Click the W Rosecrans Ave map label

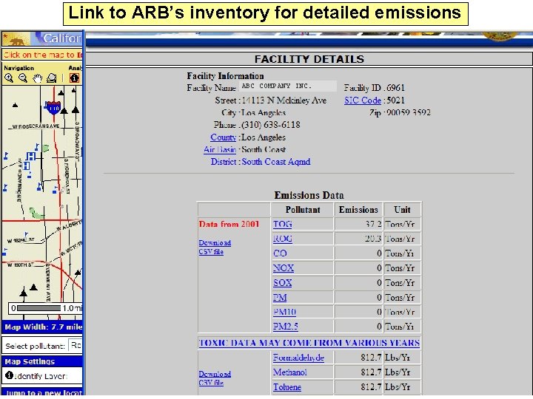36,126
